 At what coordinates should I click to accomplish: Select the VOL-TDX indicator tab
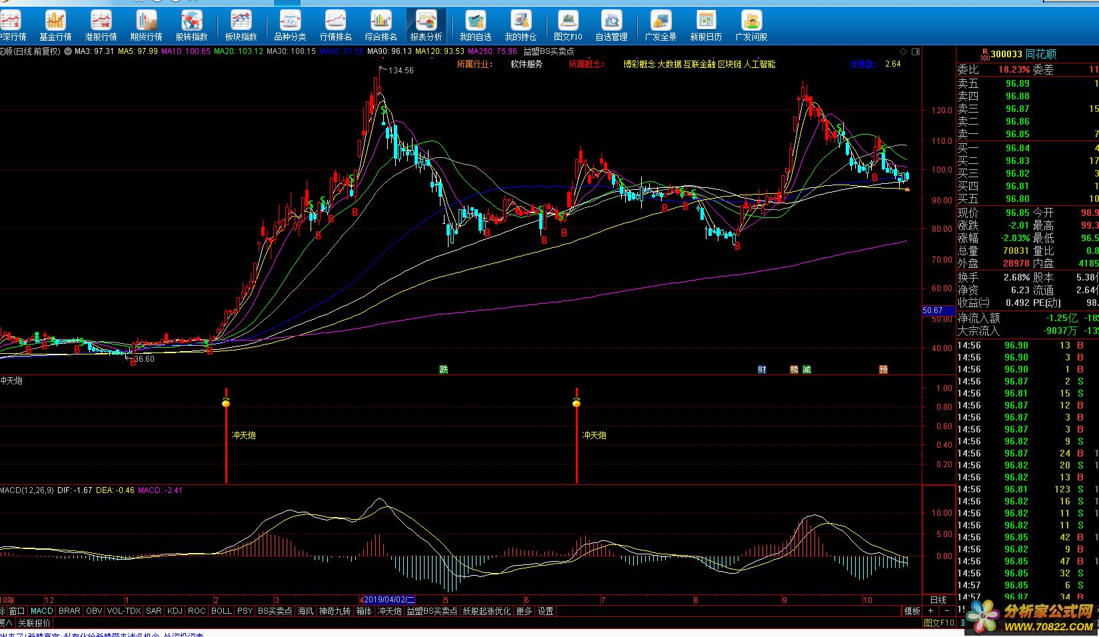pyautogui.click(x=124, y=611)
